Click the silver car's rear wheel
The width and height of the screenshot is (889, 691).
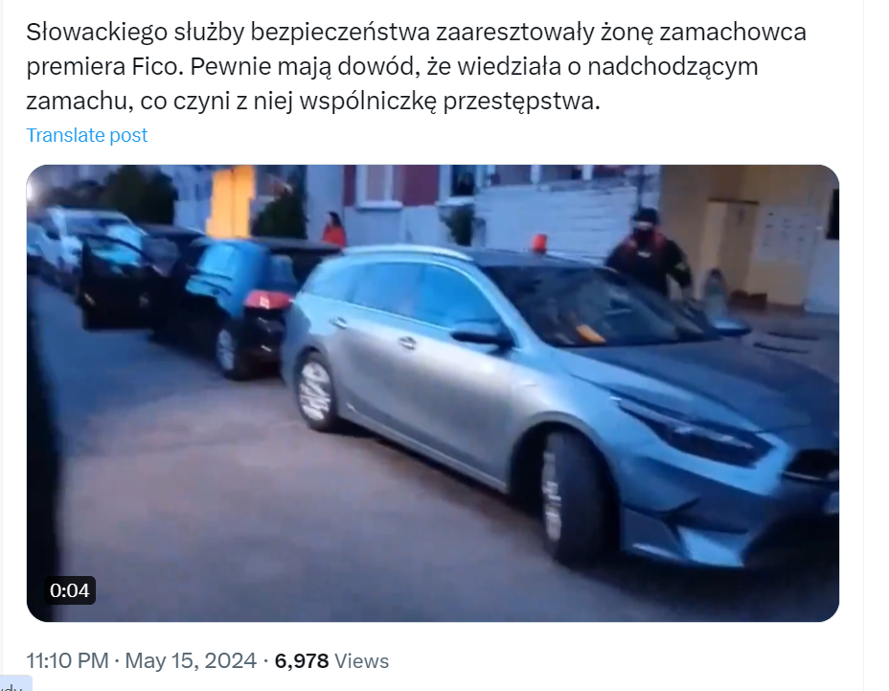316,392
